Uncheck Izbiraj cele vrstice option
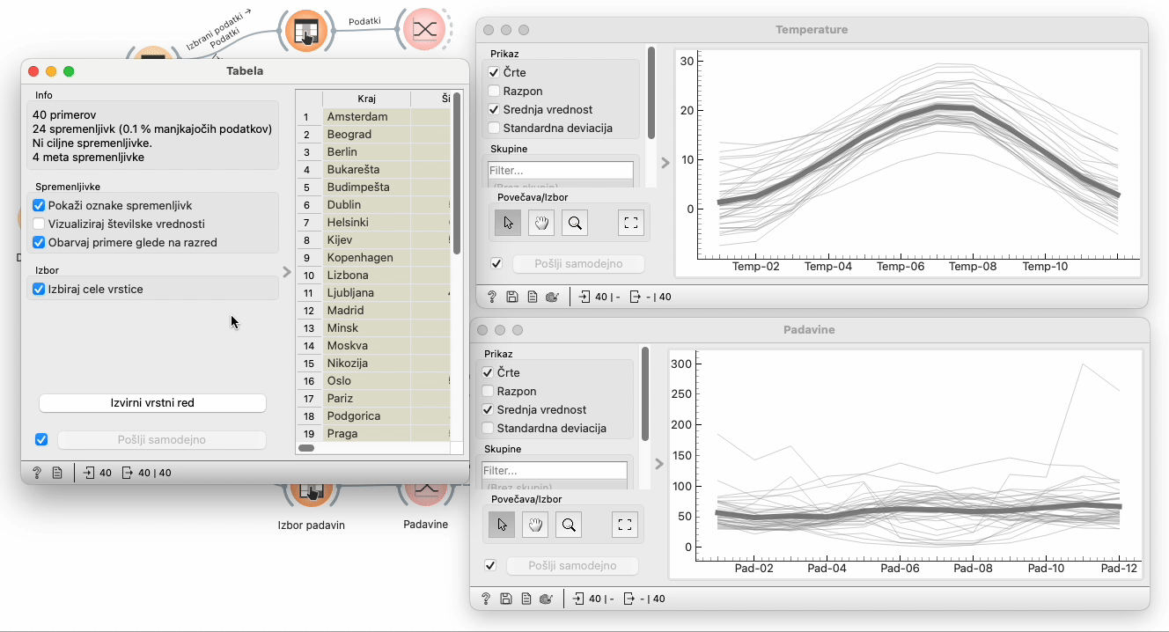The width and height of the screenshot is (1169, 632). [39, 290]
